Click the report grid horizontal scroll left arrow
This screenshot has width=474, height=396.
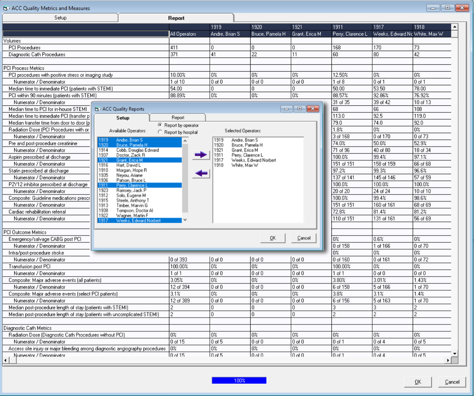point(6,360)
